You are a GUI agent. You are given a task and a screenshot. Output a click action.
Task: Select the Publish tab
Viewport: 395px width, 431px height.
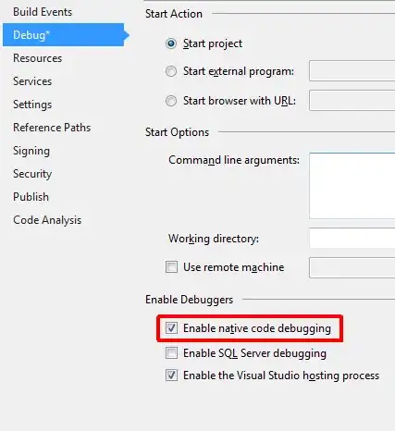31,197
